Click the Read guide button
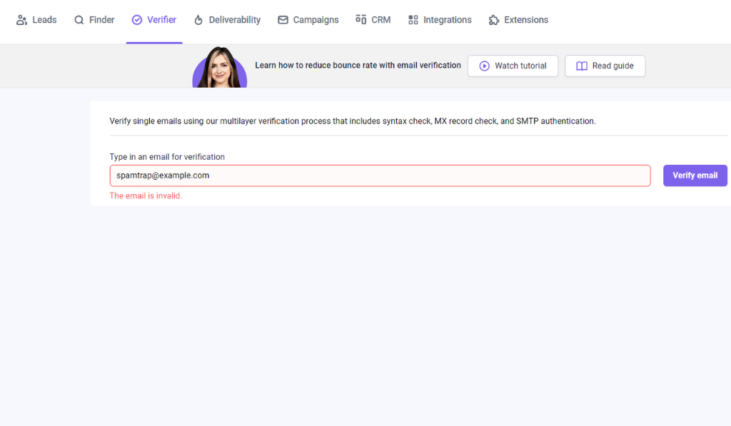Screen dimensions: 731x426 coord(605,66)
